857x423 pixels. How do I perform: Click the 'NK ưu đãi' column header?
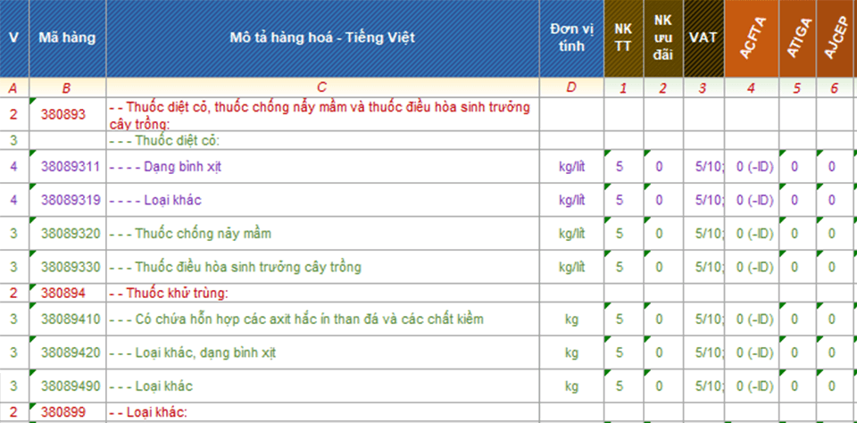(x=662, y=38)
